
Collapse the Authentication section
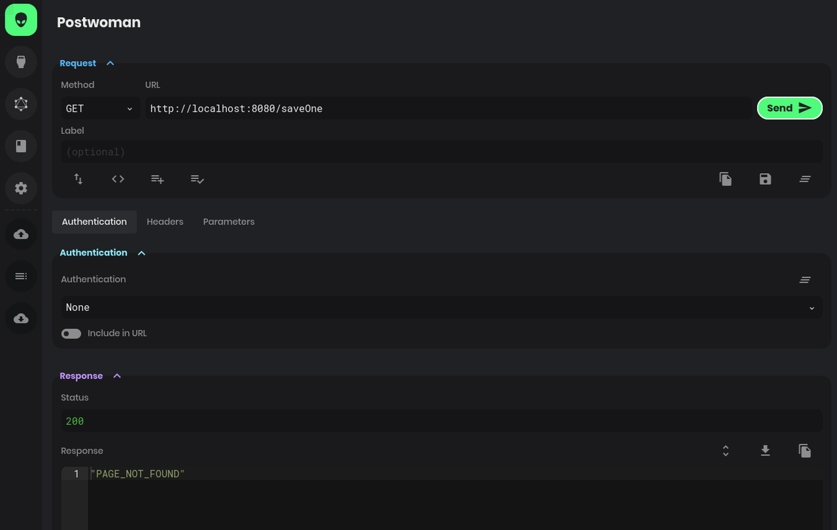click(103, 253)
